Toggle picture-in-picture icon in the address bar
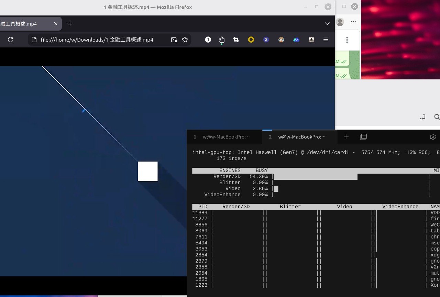 pyautogui.click(x=174, y=40)
